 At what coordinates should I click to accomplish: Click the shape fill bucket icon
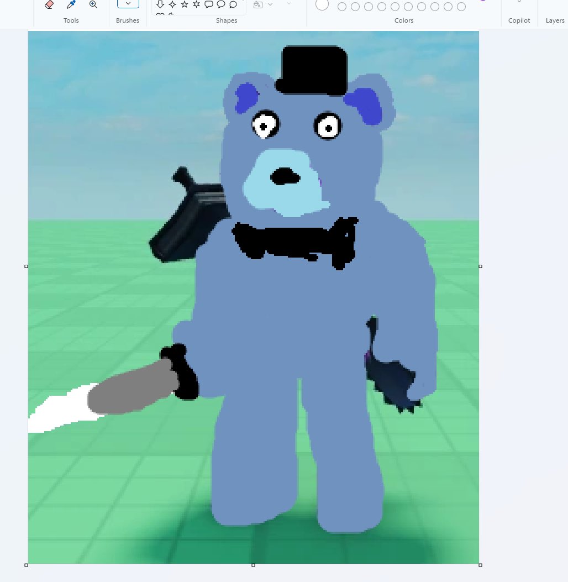point(258,4)
